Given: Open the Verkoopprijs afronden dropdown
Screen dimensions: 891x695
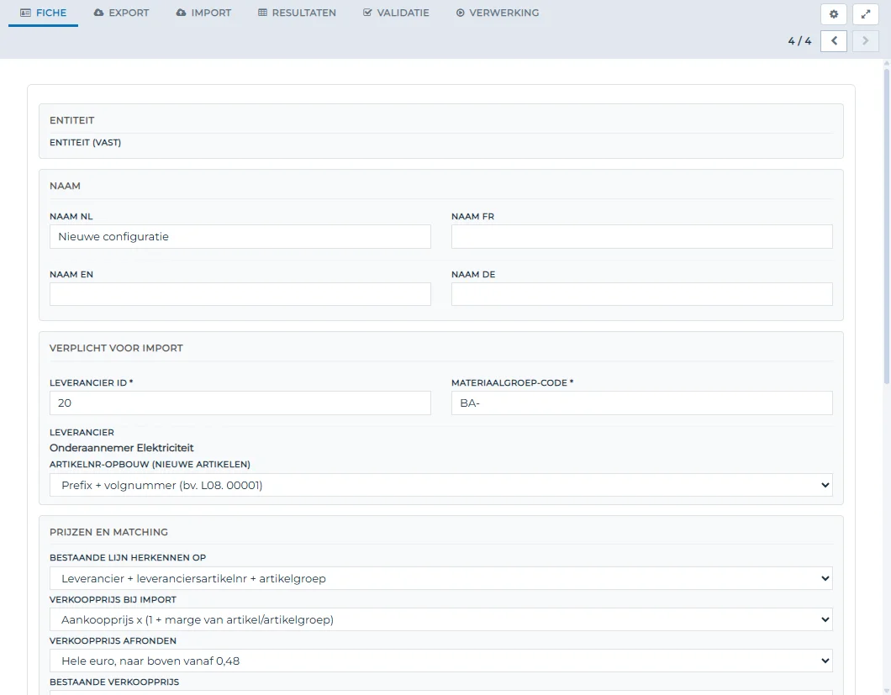Looking at the screenshot, I should tap(441, 661).
